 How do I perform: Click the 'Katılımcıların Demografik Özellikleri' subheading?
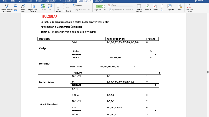tap(61, 27)
